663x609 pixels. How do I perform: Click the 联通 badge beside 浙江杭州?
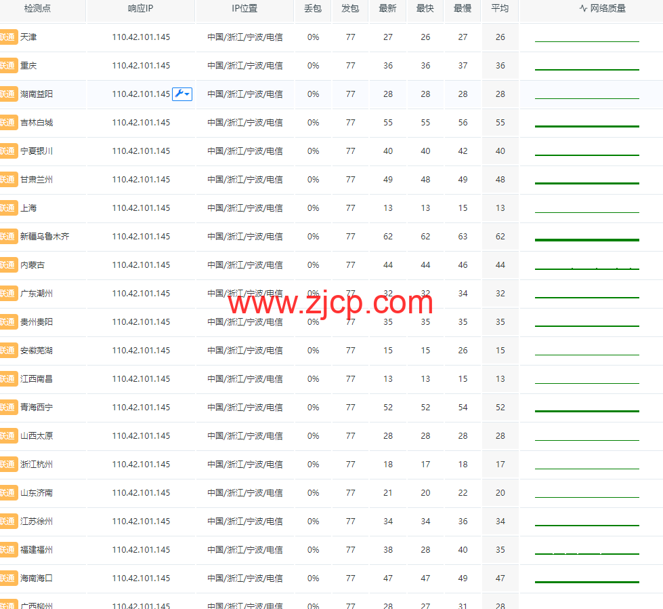pos(8,465)
